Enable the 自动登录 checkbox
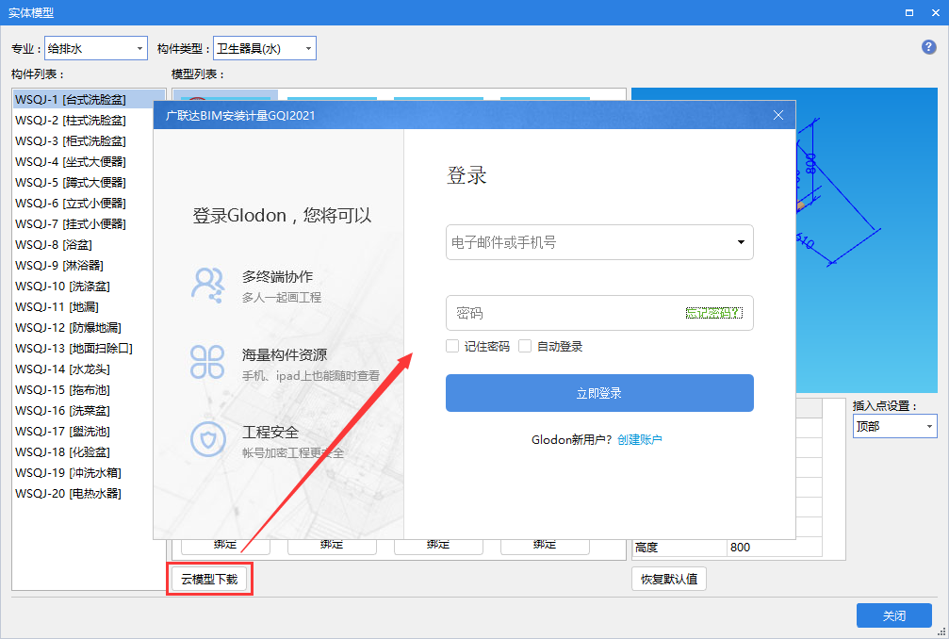The image size is (949, 639). 525,346
